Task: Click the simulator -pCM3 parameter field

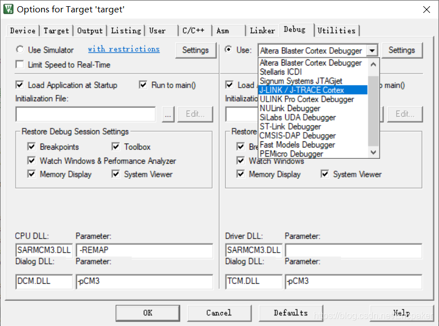Action: [144, 281]
